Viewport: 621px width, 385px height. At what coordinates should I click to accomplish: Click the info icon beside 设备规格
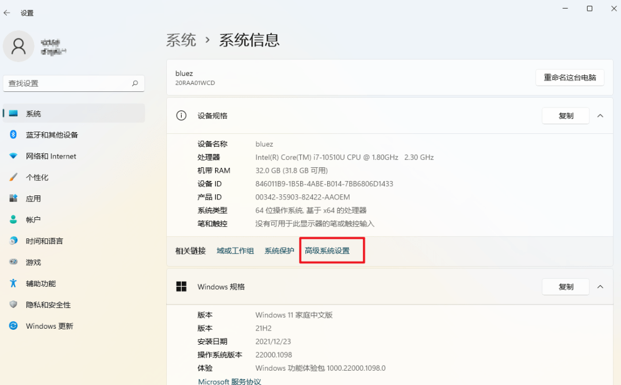181,115
